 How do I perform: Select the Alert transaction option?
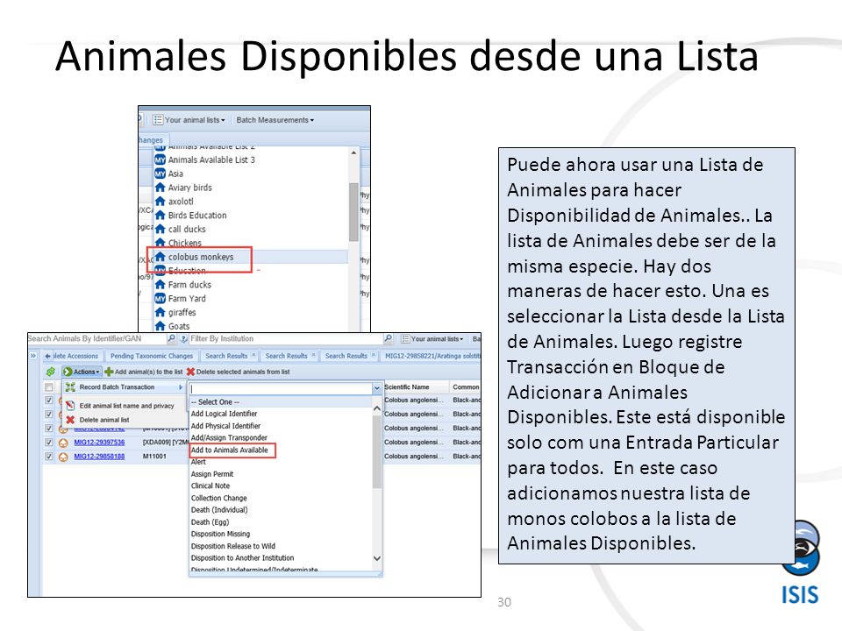(198, 462)
